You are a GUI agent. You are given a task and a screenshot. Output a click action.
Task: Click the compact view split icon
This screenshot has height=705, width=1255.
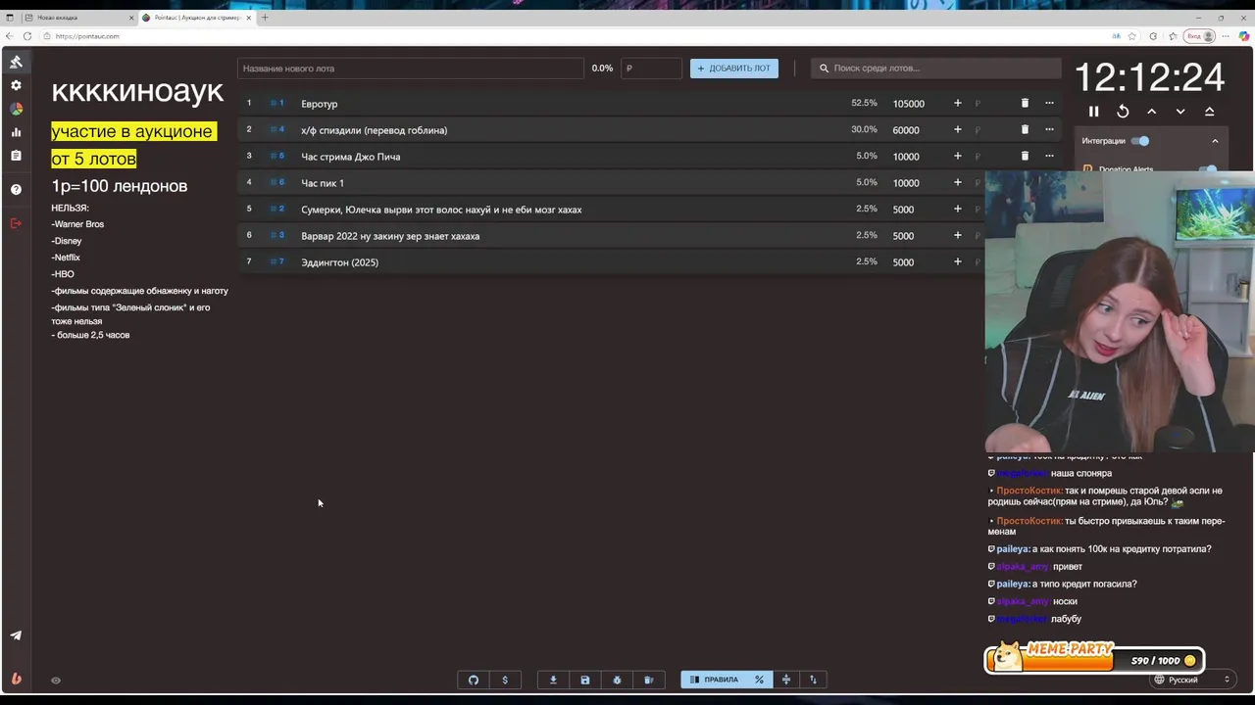pyautogui.click(x=785, y=680)
